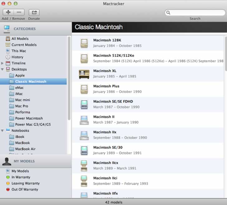Click the model list scrollbar
Viewport: 227px width, 205px height.
tap(226, 54)
